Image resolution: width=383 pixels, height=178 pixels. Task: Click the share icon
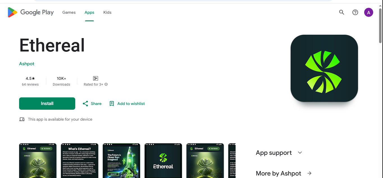(x=85, y=104)
